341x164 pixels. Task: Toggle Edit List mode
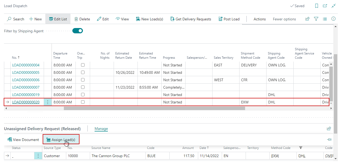[x=58, y=19]
